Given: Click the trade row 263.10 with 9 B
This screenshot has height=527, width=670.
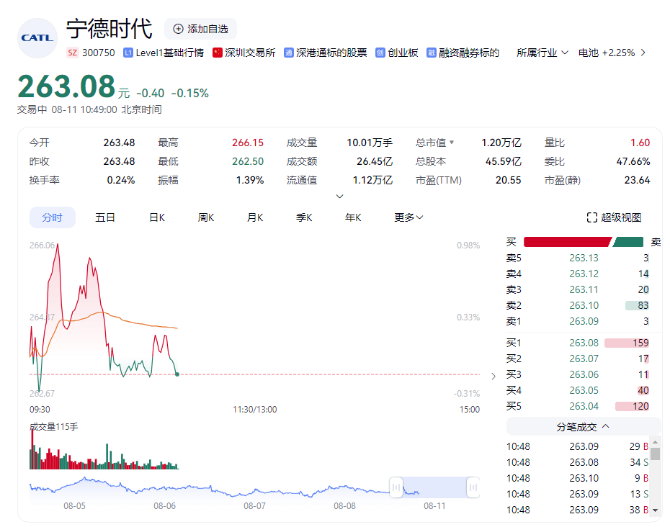Looking at the screenshot, I should [578, 478].
